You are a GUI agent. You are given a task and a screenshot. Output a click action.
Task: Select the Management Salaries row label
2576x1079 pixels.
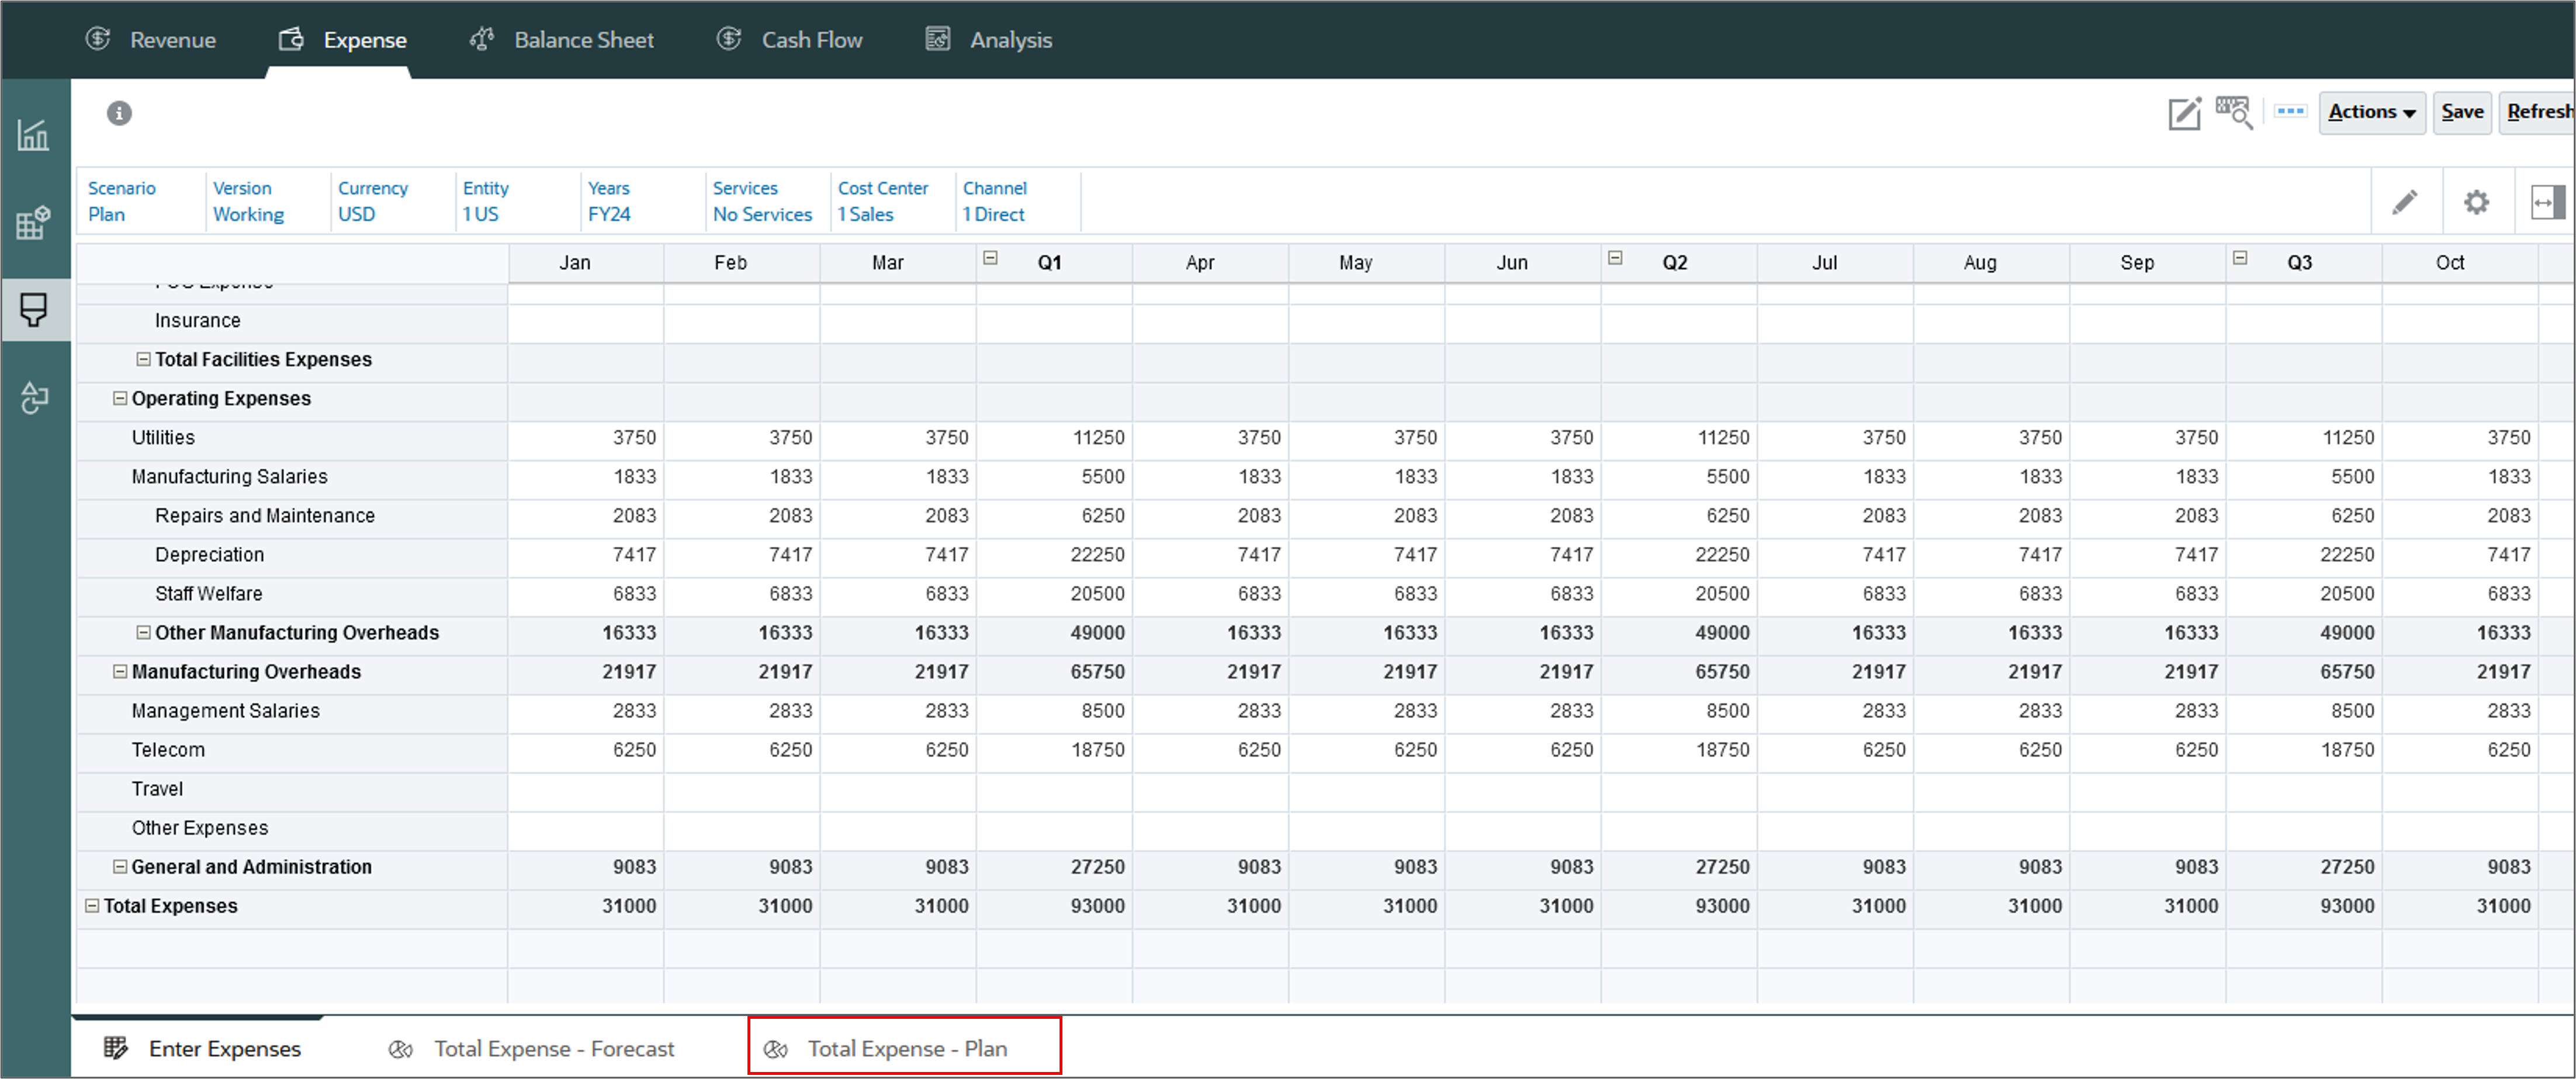click(225, 710)
